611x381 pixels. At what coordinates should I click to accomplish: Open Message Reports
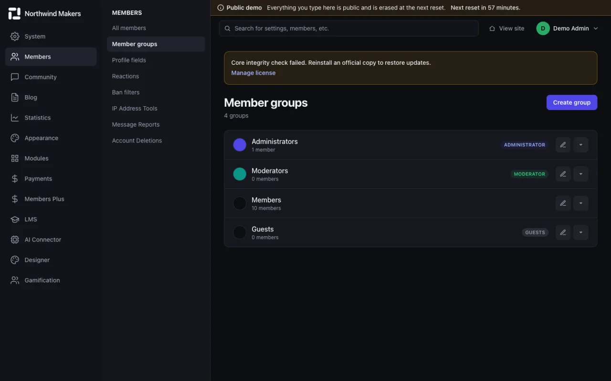coord(156,124)
